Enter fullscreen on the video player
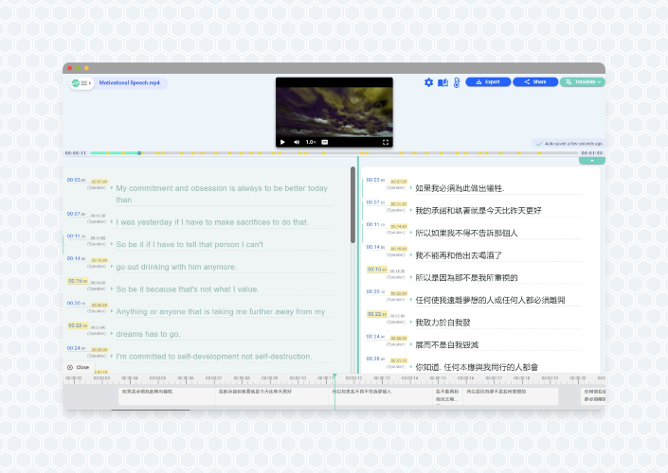This screenshot has height=473, width=668. pos(385,142)
